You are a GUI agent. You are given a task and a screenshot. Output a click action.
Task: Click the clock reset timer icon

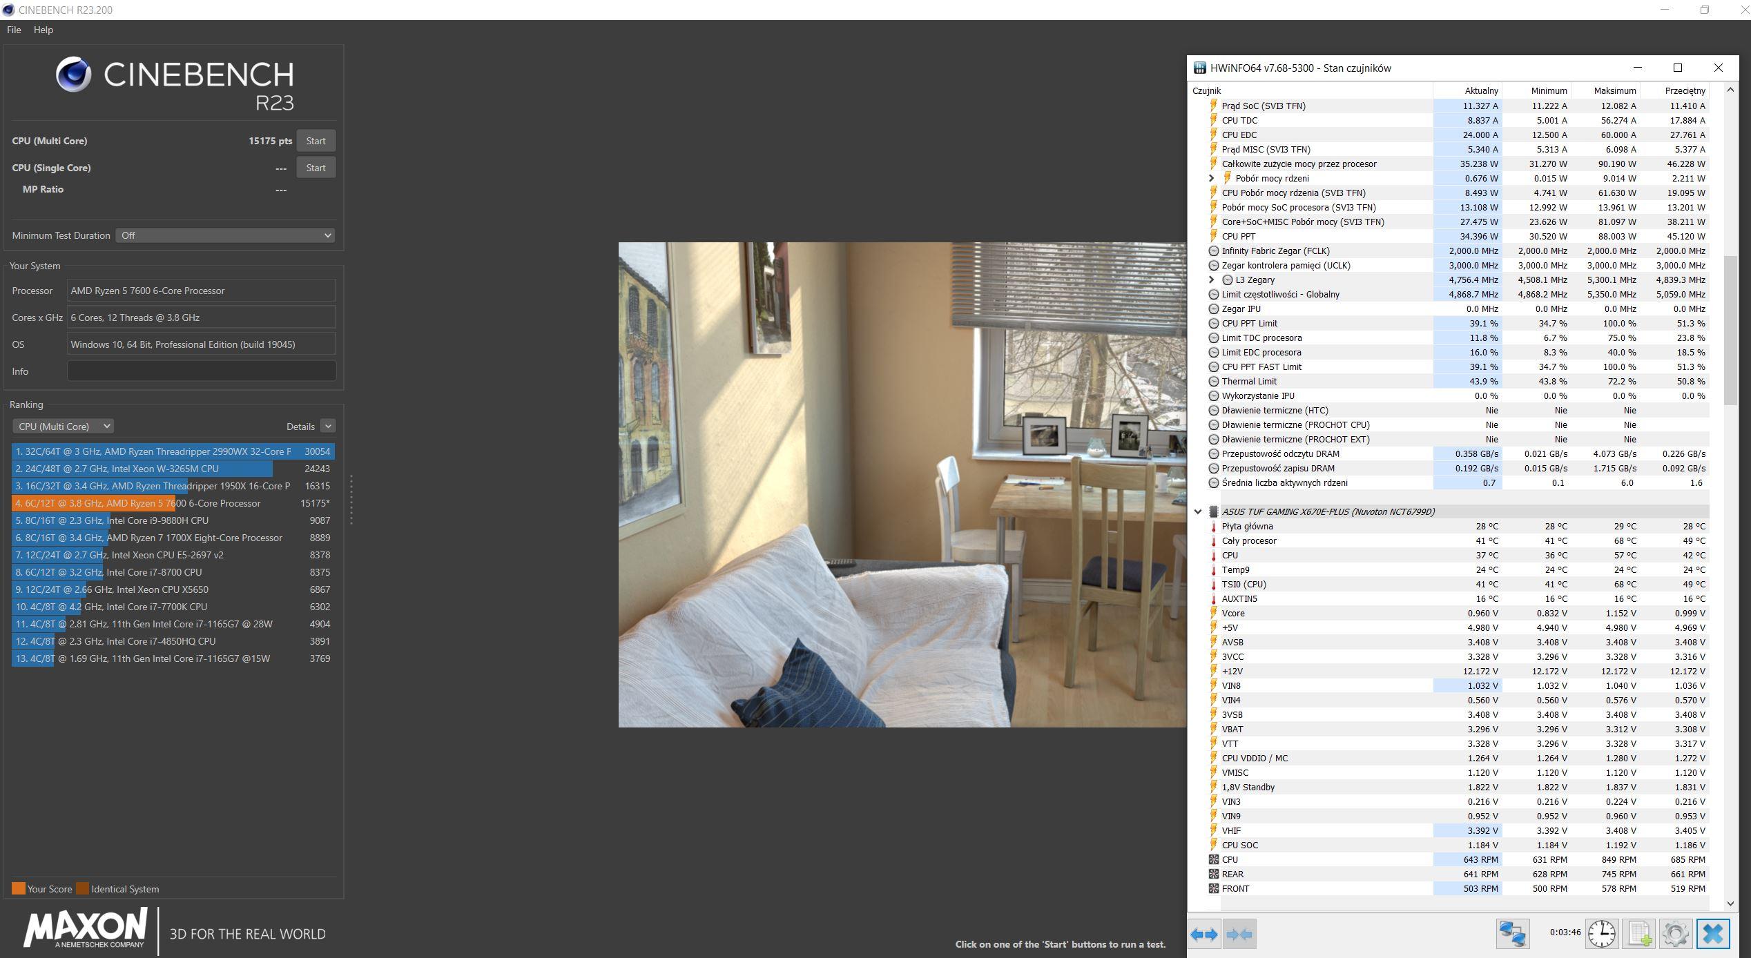1601,935
